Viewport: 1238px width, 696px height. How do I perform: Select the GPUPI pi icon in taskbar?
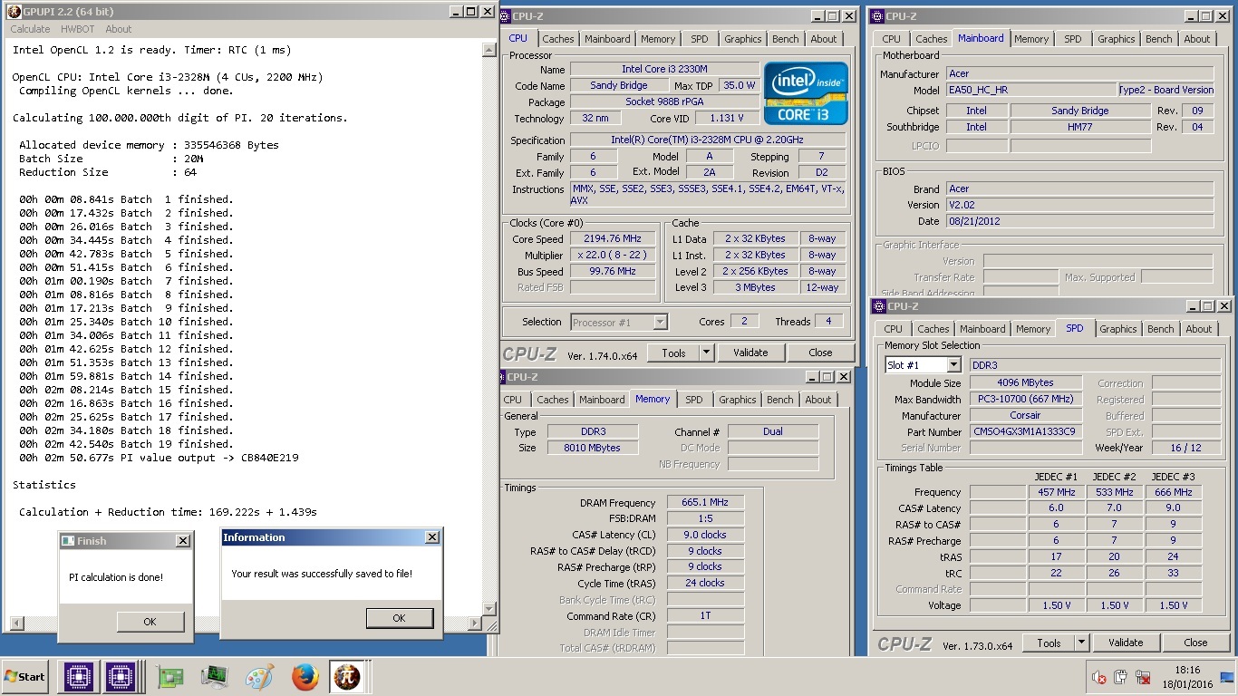point(347,677)
